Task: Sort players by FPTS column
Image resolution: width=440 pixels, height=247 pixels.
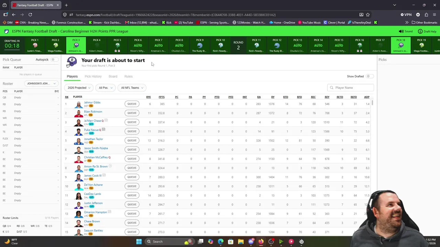Action: 162,97
